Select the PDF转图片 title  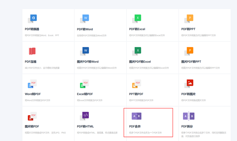(x=188, y=94)
